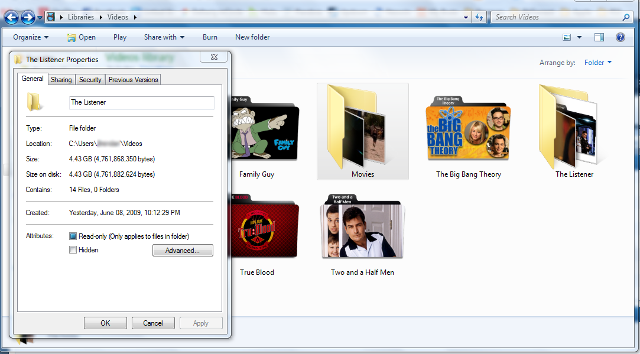The width and height of the screenshot is (640, 354).
Task: Open the Arrange by Folder dropdown
Action: point(598,63)
